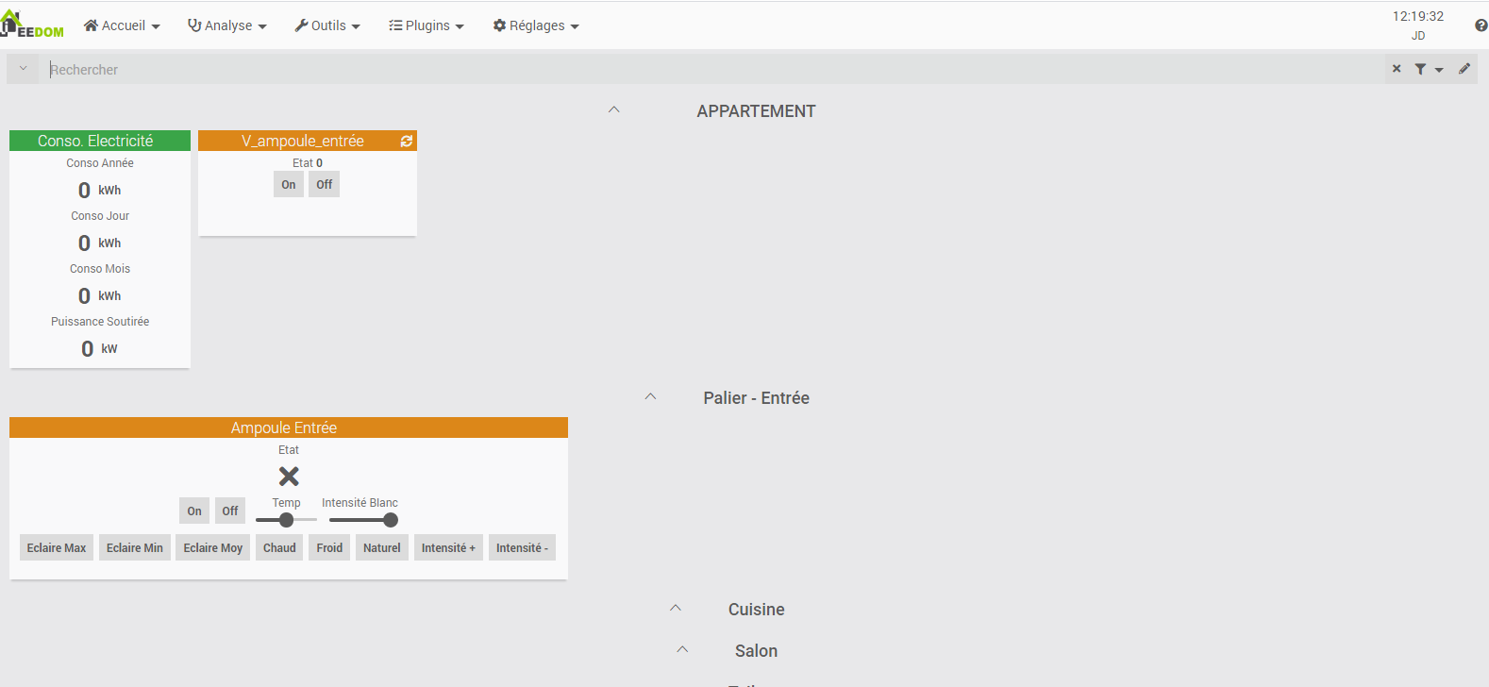
Task: Click the Palier - Entrée heading
Action: (x=757, y=397)
